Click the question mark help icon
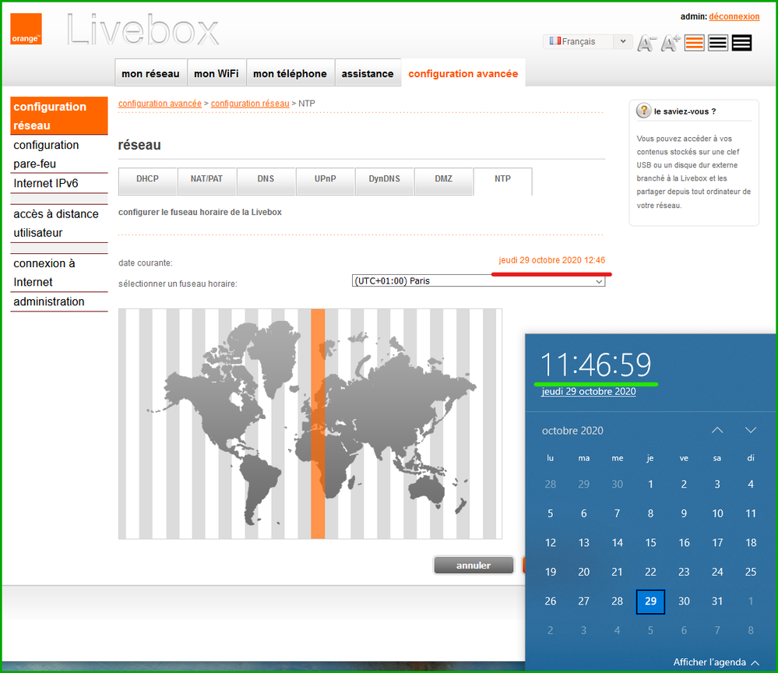Image resolution: width=778 pixels, height=673 pixels. tap(643, 111)
